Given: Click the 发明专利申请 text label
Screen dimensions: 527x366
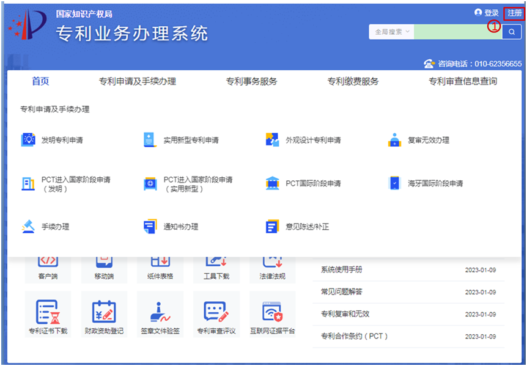Looking at the screenshot, I should click(x=62, y=140).
